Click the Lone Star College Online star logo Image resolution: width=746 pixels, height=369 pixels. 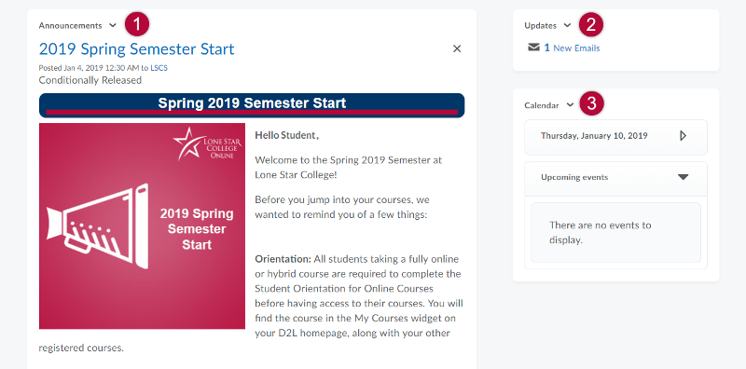click(x=207, y=143)
